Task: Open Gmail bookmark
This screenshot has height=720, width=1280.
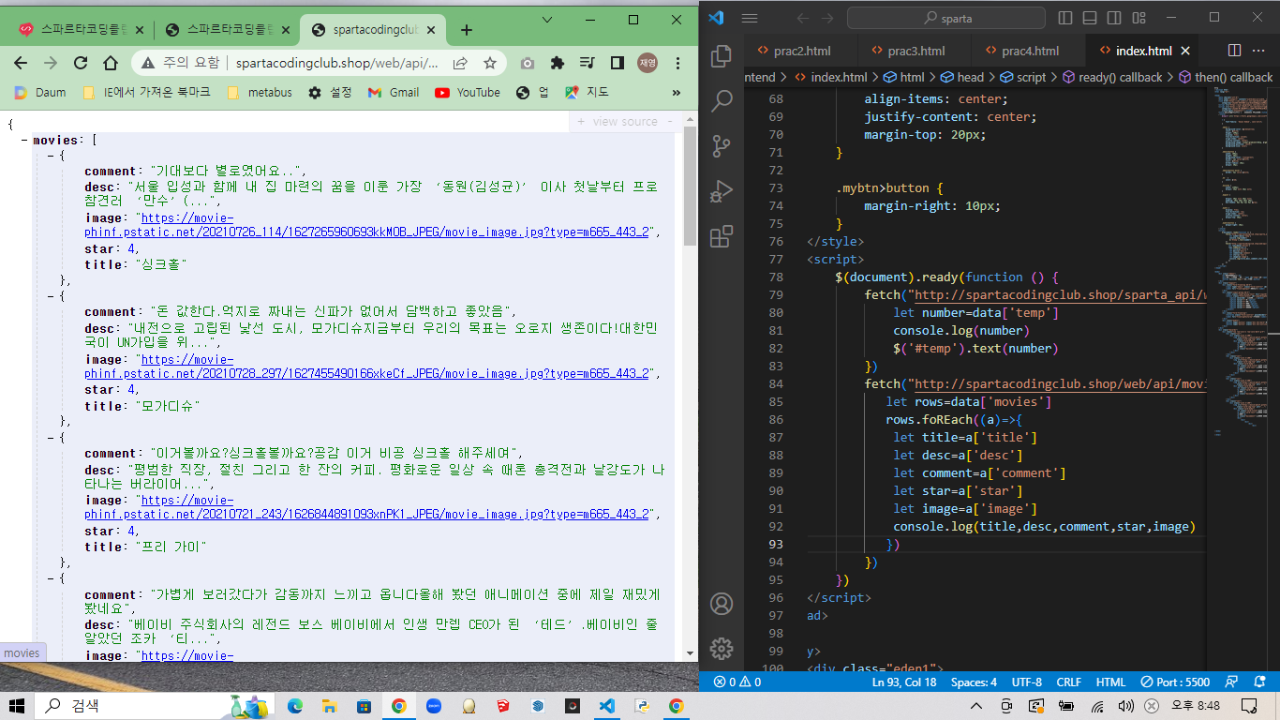Action: pyautogui.click(x=394, y=92)
